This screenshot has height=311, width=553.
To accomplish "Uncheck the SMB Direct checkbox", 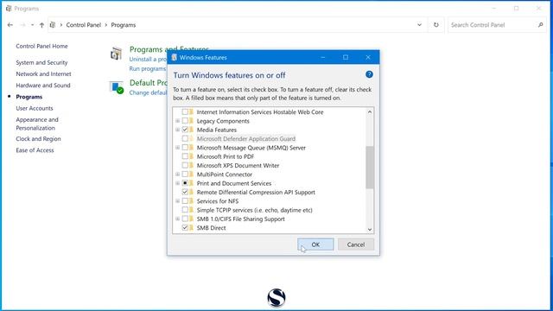I will tap(185, 228).
